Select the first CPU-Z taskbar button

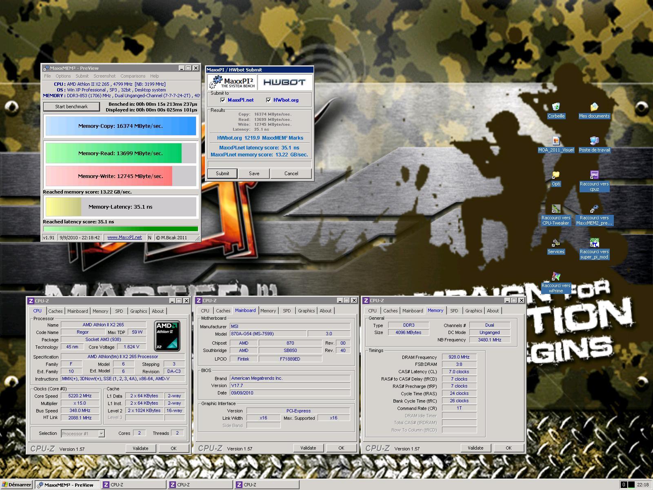(134, 485)
